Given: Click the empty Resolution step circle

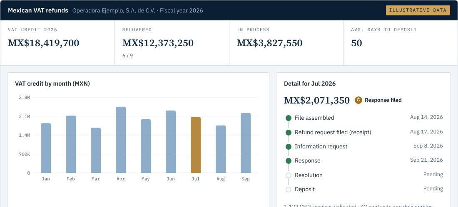Looking at the screenshot, I should point(288,175).
